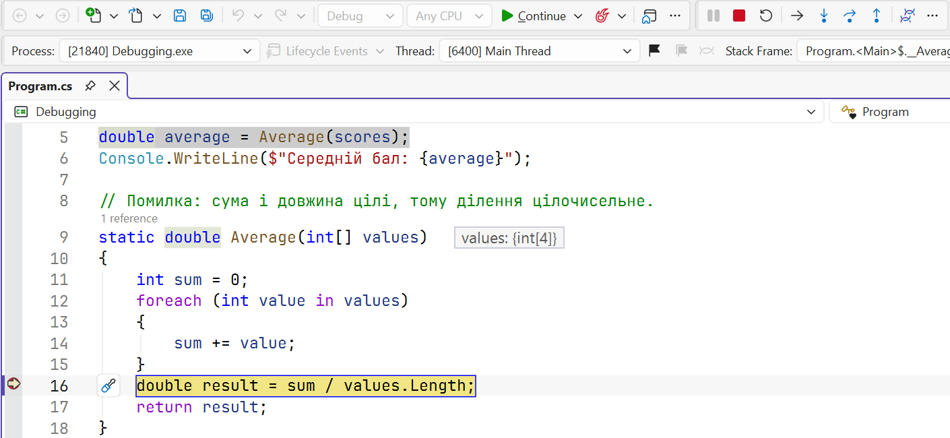Image resolution: width=950 pixels, height=438 pixels.
Task: Open the Thread dropdown showing Main Thread
Action: tap(539, 51)
